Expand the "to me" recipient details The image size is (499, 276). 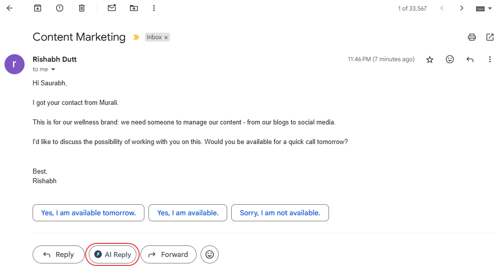pyautogui.click(x=53, y=69)
